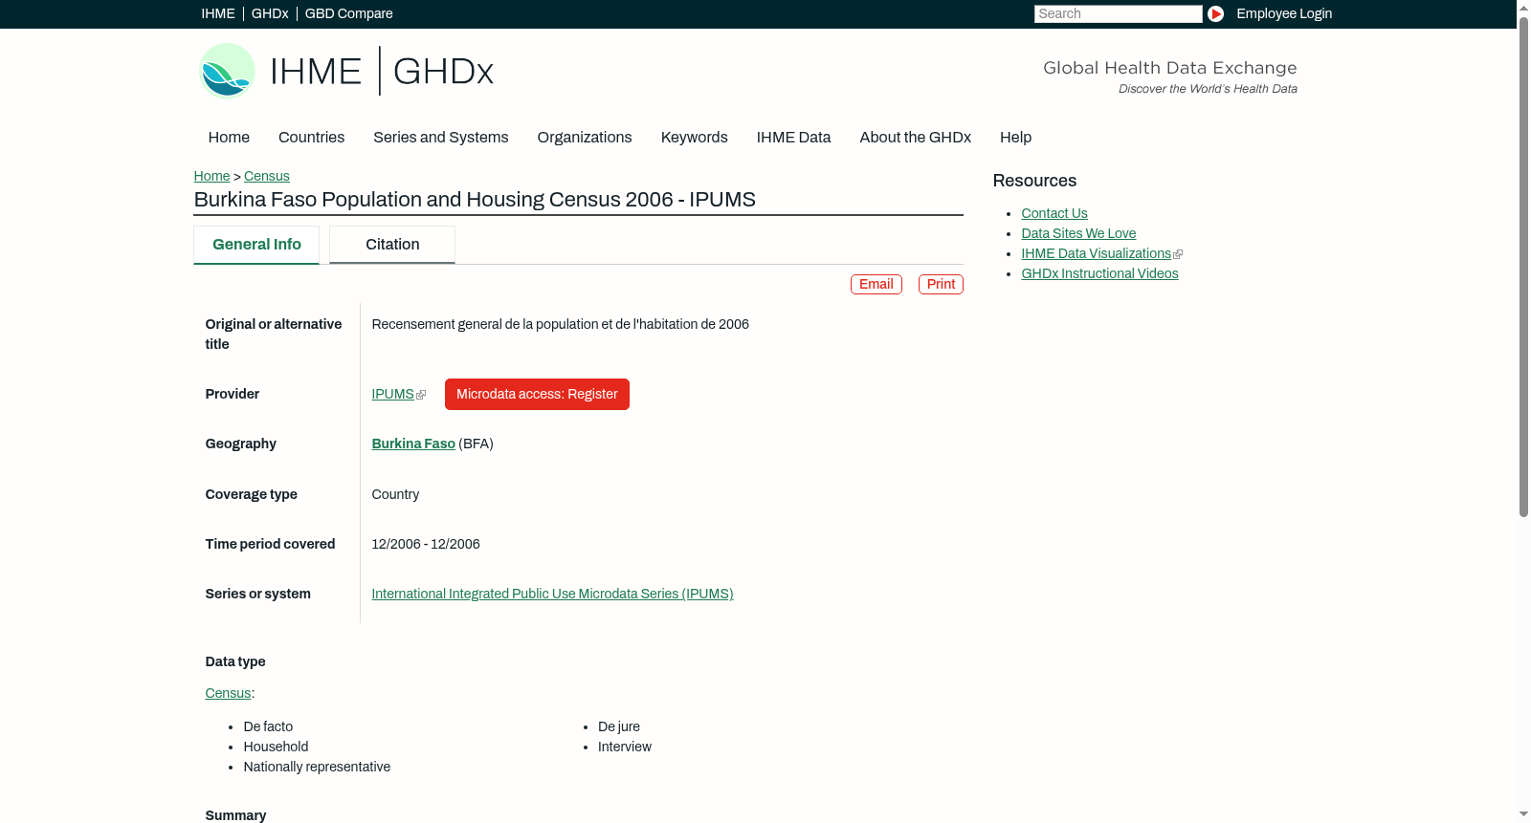Click 'Discover the World's Health Data' tagline
This screenshot has height=823, width=1531.
pyautogui.click(x=1208, y=89)
